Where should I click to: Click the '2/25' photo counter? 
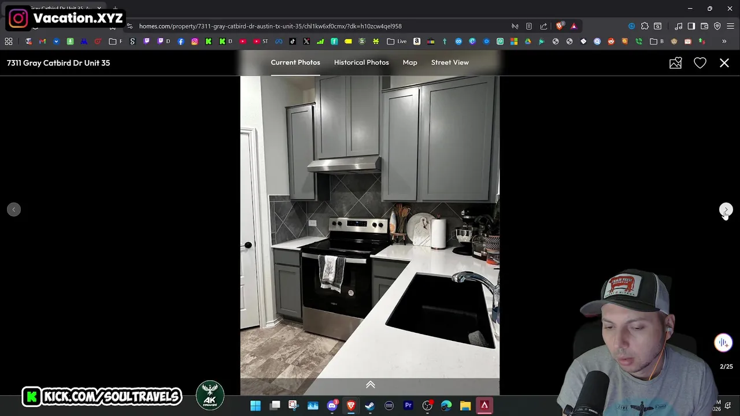[x=726, y=366]
